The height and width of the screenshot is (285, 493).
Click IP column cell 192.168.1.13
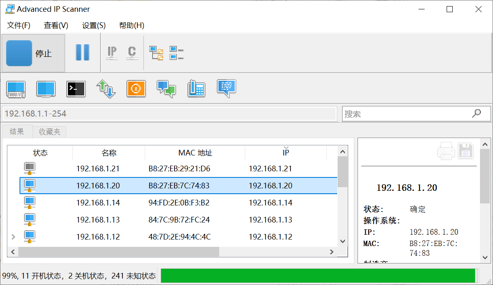click(x=270, y=220)
